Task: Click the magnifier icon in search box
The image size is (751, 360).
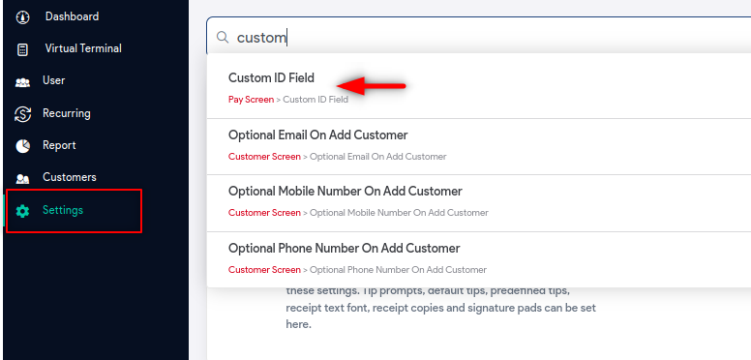Action: (223, 38)
